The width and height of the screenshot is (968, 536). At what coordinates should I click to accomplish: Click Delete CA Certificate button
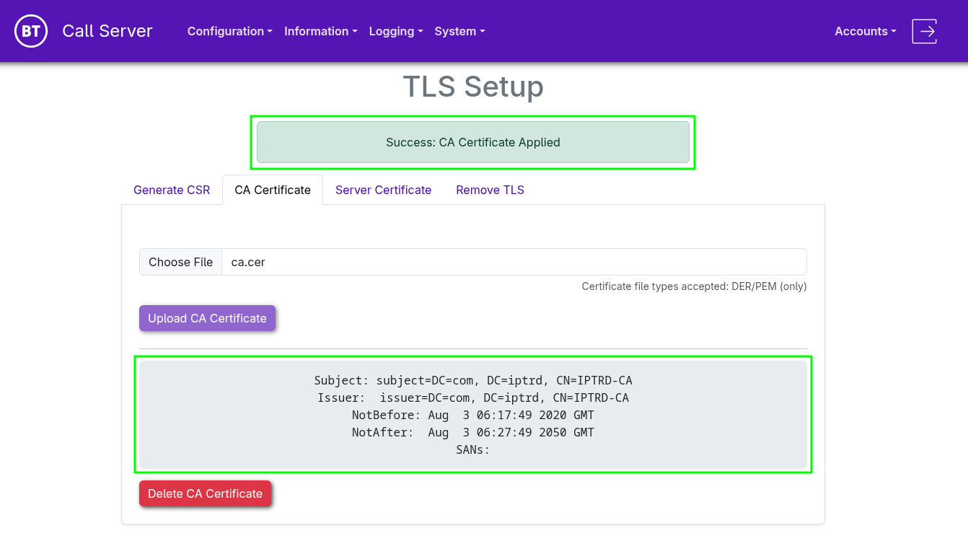pyautogui.click(x=205, y=493)
